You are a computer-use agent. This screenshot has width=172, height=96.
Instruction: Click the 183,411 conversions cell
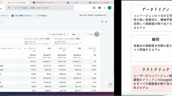pos(33,62)
